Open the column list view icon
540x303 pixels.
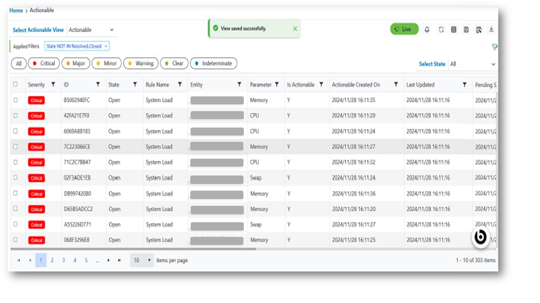tap(454, 29)
